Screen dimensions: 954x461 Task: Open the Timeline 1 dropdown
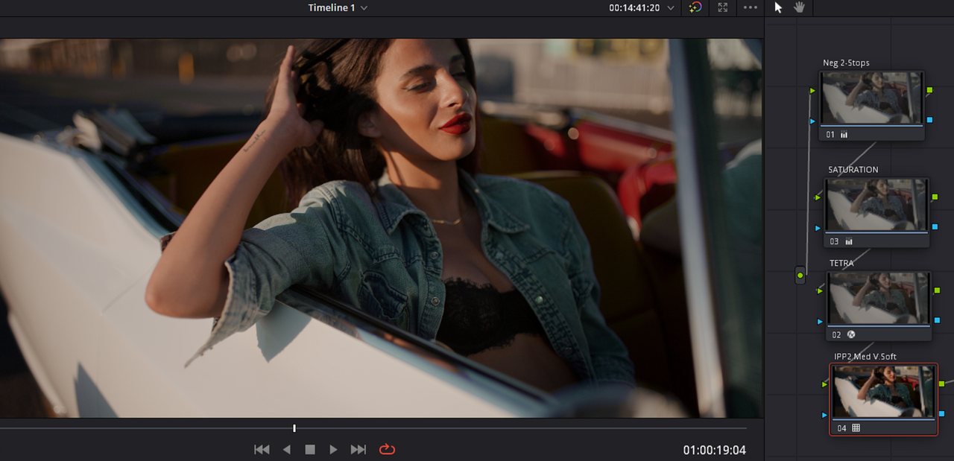pyautogui.click(x=338, y=7)
